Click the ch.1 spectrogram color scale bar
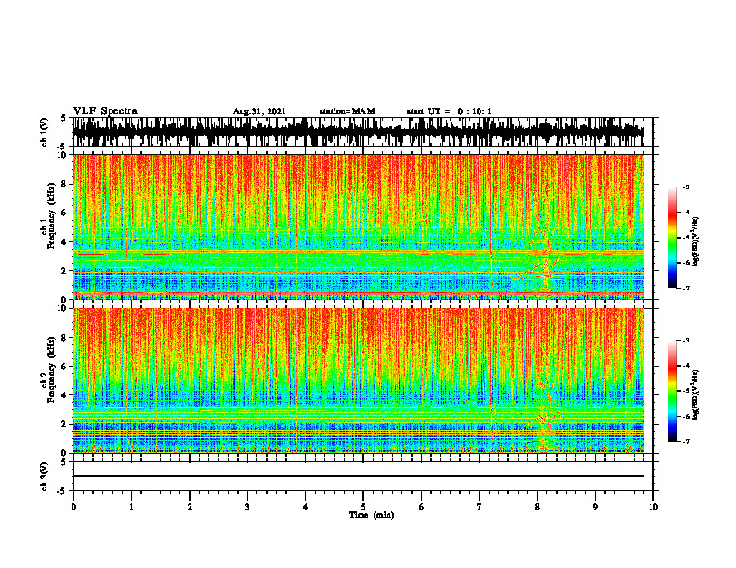The width and height of the screenshot is (736, 568). (x=672, y=237)
